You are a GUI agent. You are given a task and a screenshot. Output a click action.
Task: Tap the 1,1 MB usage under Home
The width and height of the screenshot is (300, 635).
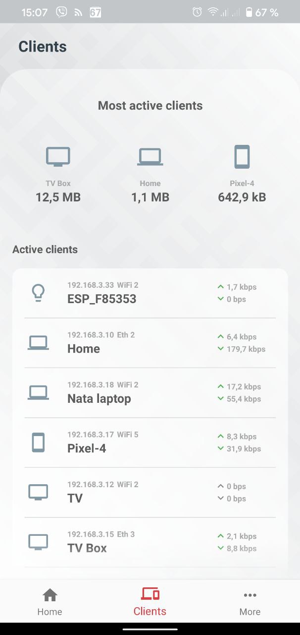(150, 197)
